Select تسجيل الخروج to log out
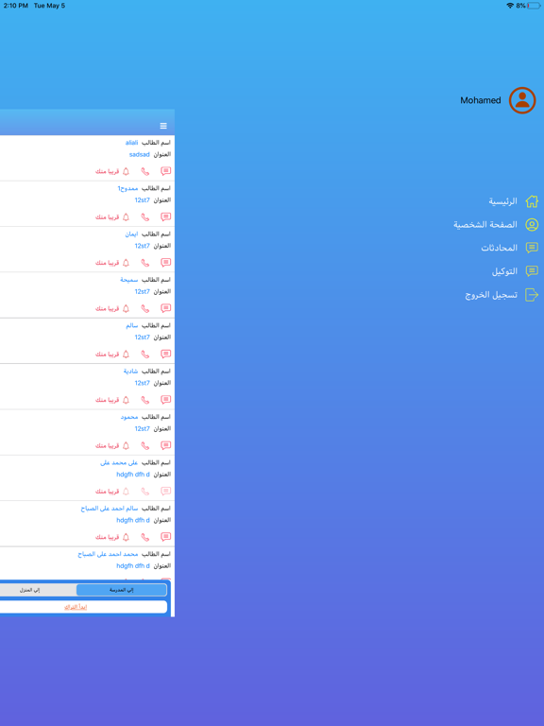 (501, 295)
